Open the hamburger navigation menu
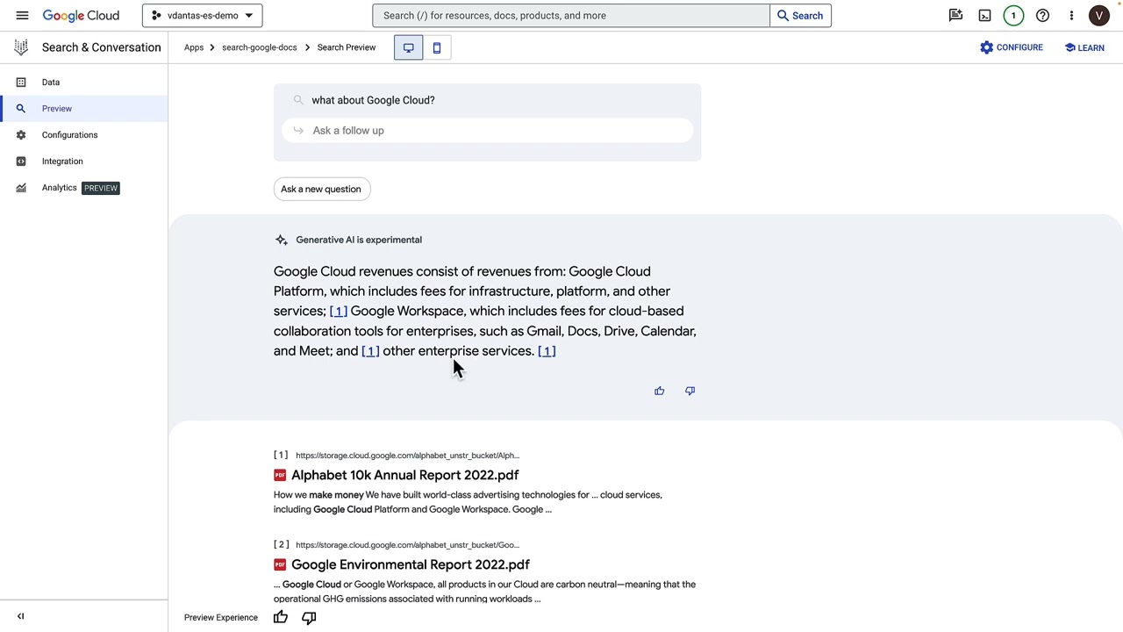 (x=22, y=15)
